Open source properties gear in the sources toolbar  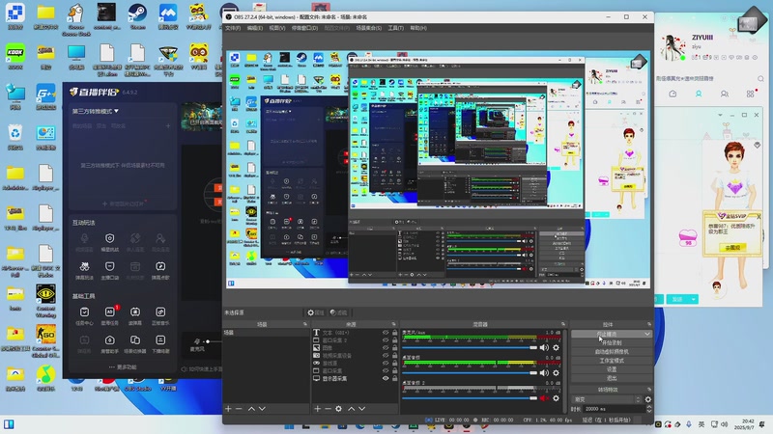(x=339, y=408)
